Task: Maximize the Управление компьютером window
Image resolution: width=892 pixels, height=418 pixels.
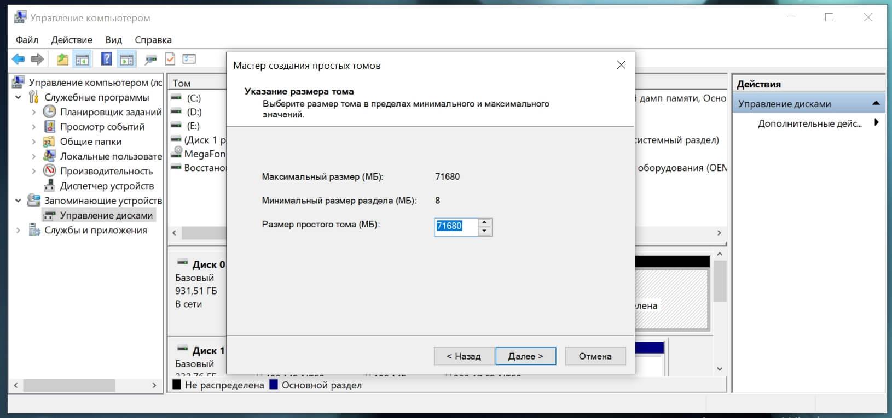Action: 829,17
